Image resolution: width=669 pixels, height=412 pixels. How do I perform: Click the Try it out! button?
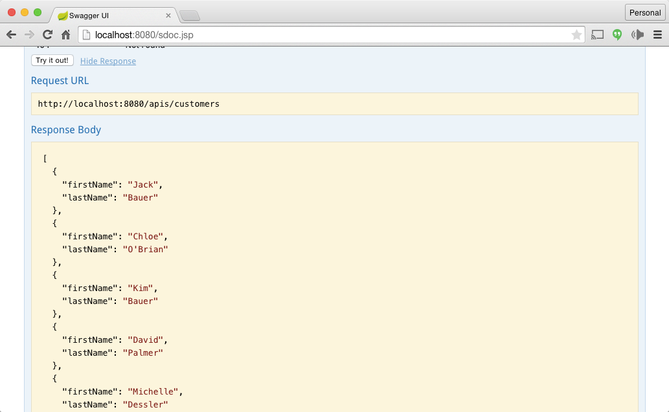[x=52, y=60]
